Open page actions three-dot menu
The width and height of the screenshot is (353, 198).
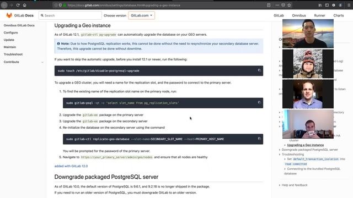point(277,5)
